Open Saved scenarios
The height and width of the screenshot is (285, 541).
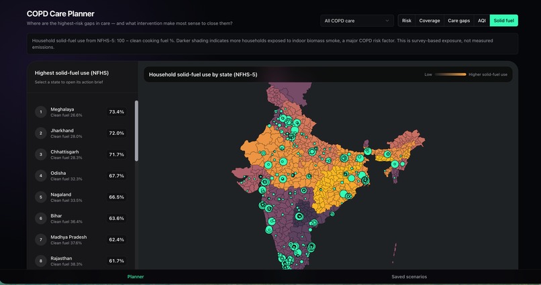point(409,277)
